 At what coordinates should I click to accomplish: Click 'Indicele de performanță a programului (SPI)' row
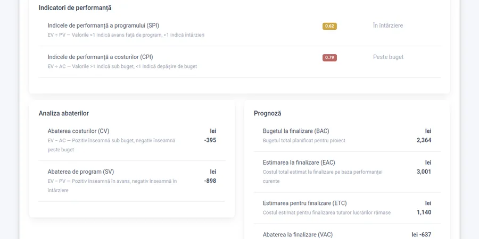tap(240, 30)
